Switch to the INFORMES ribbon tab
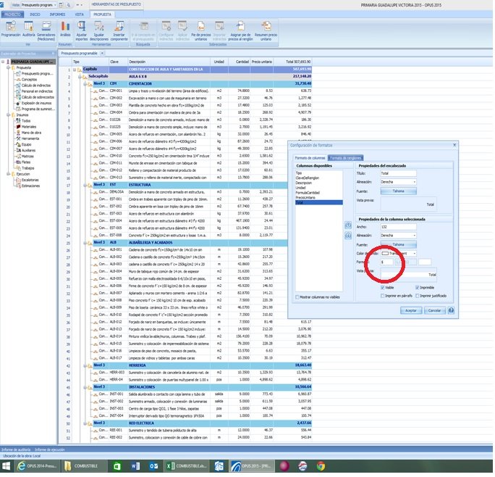495x477 pixels. point(56,14)
